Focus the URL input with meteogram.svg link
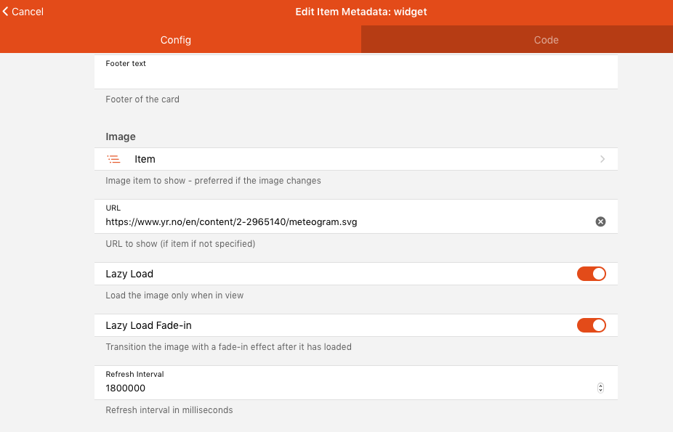 [342, 222]
